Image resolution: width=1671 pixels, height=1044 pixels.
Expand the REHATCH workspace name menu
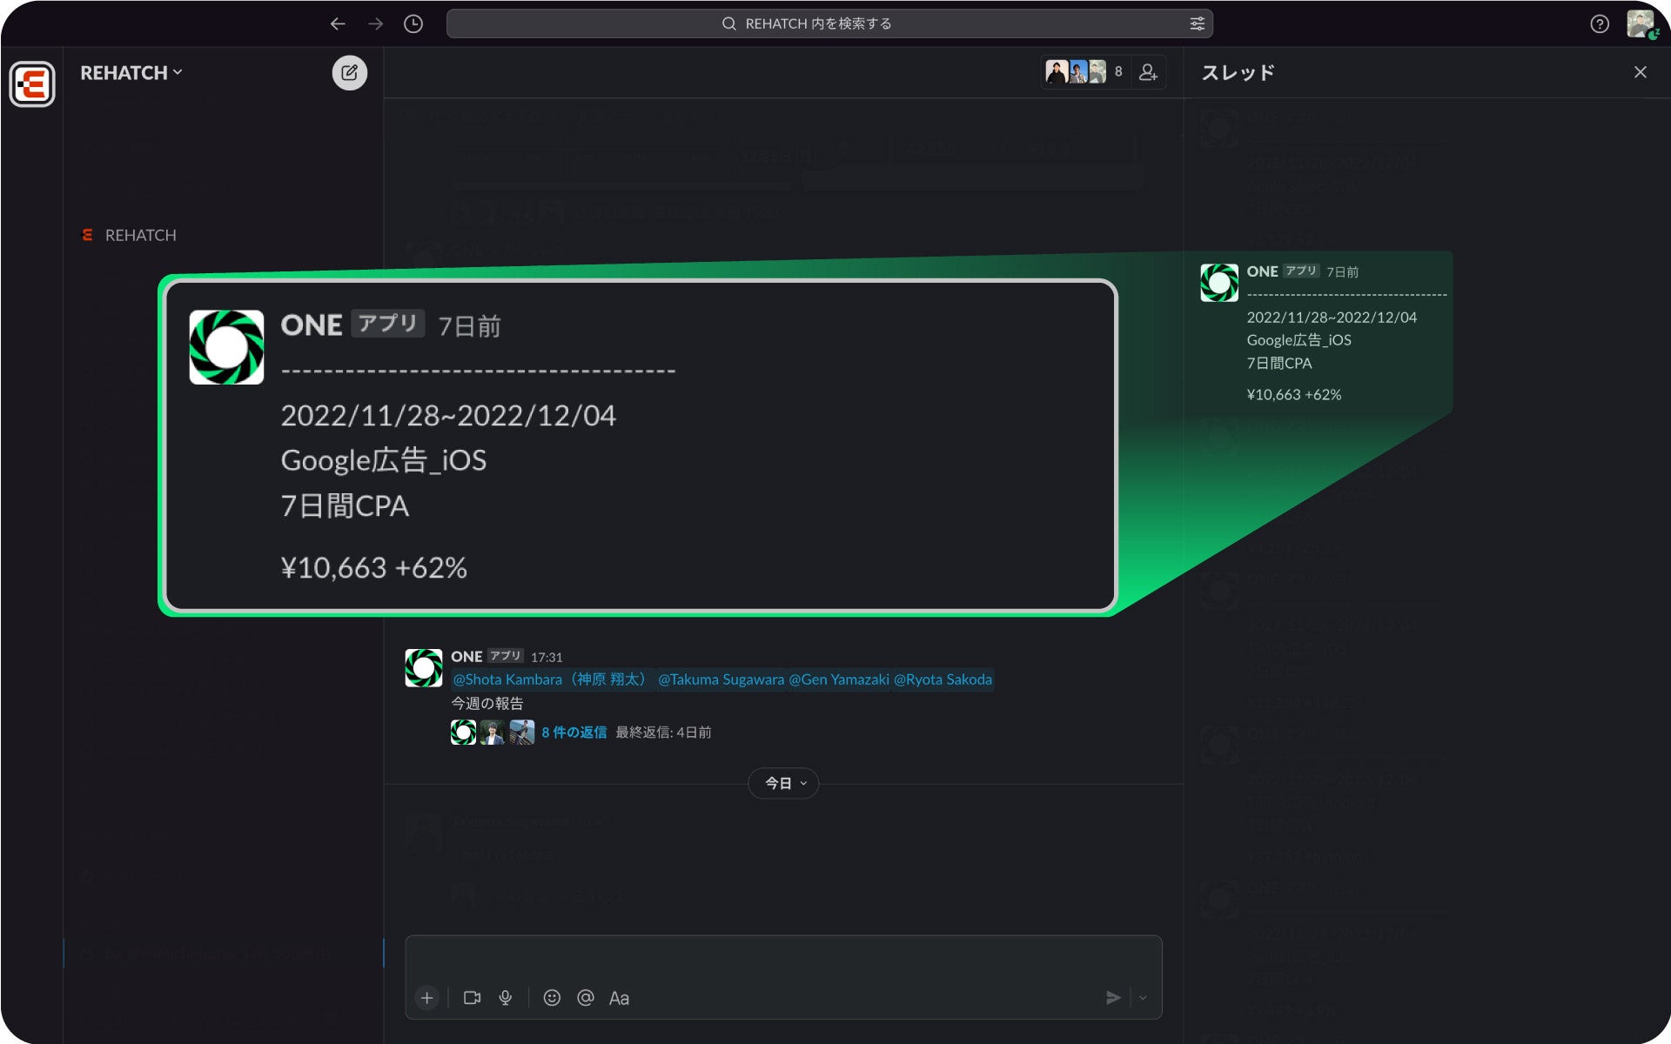(x=131, y=73)
